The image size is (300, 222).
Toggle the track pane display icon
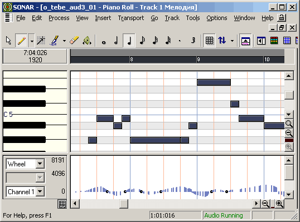pyautogui.click(x=261, y=41)
